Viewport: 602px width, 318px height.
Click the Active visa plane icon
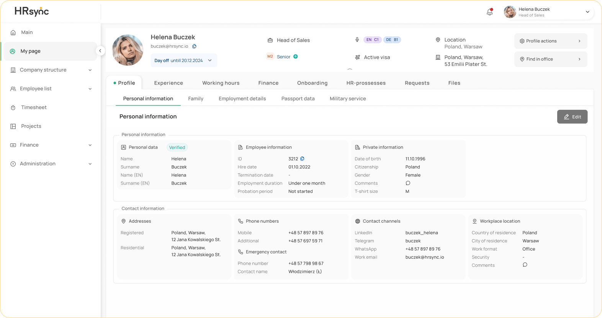[x=357, y=57]
